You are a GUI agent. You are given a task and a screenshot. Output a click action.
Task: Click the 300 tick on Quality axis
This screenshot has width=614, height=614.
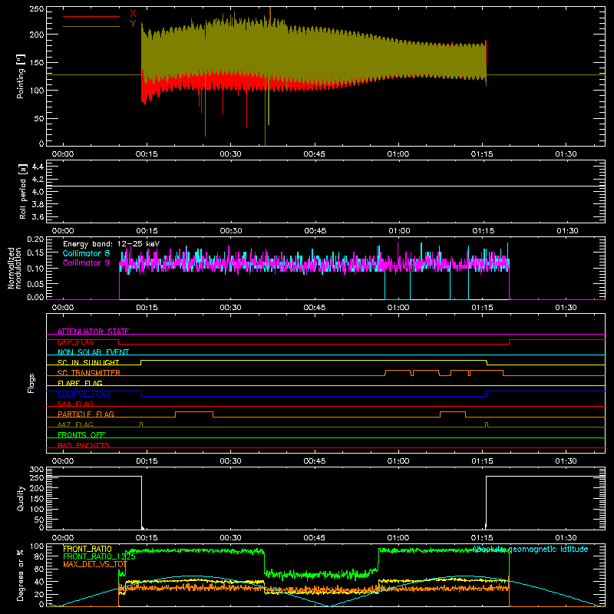(x=37, y=470)
